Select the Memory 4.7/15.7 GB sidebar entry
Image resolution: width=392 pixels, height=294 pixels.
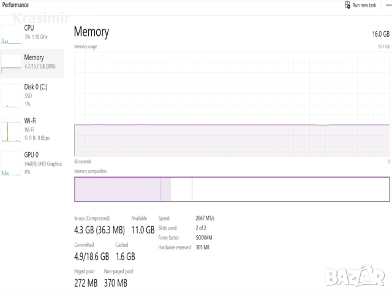pyautogui.click(x=40, y=61)
